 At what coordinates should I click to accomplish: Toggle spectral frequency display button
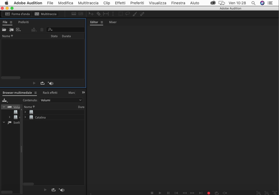pyautogui.click(x=74, y=14)
